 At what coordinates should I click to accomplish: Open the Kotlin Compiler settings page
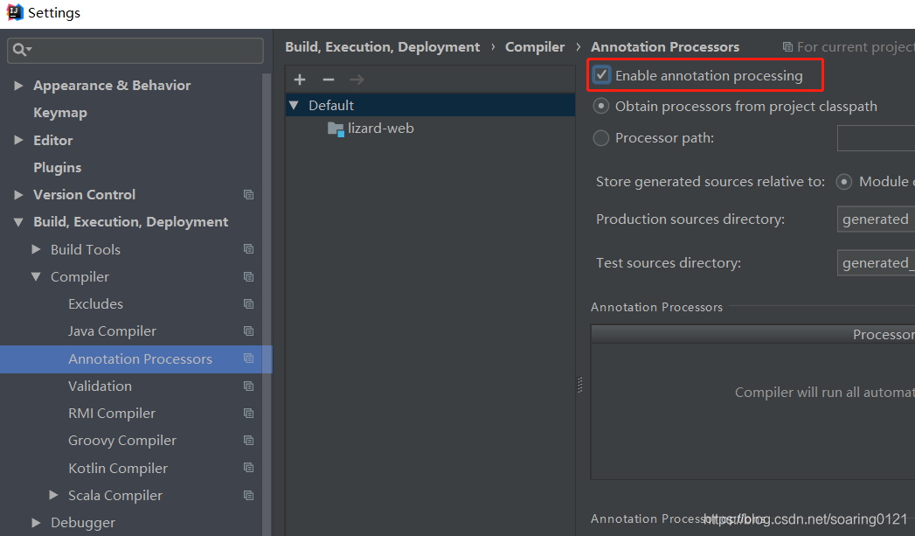[x=118, y=469]
